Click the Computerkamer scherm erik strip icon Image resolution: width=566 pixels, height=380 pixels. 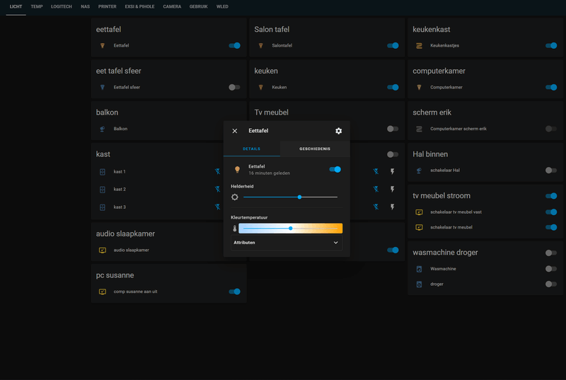[419, 129]
